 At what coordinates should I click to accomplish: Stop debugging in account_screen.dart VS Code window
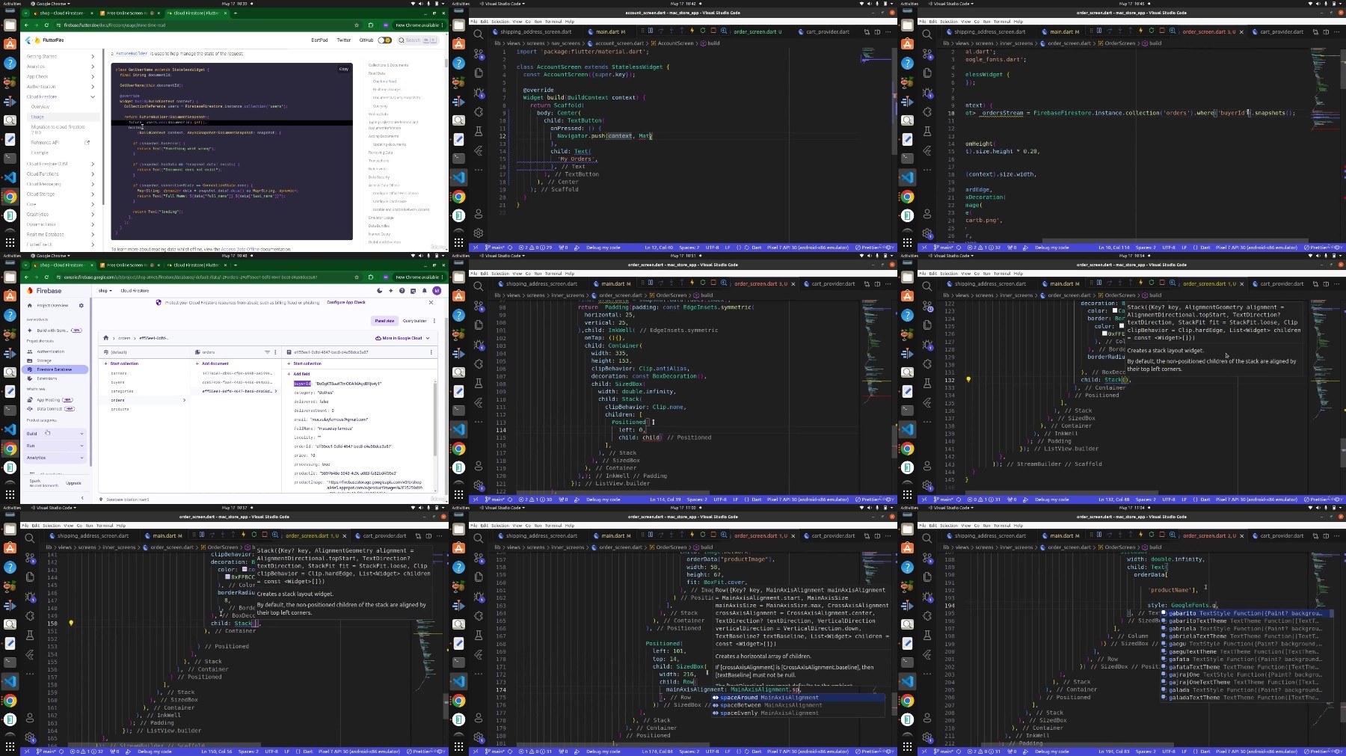pos(713,31)
